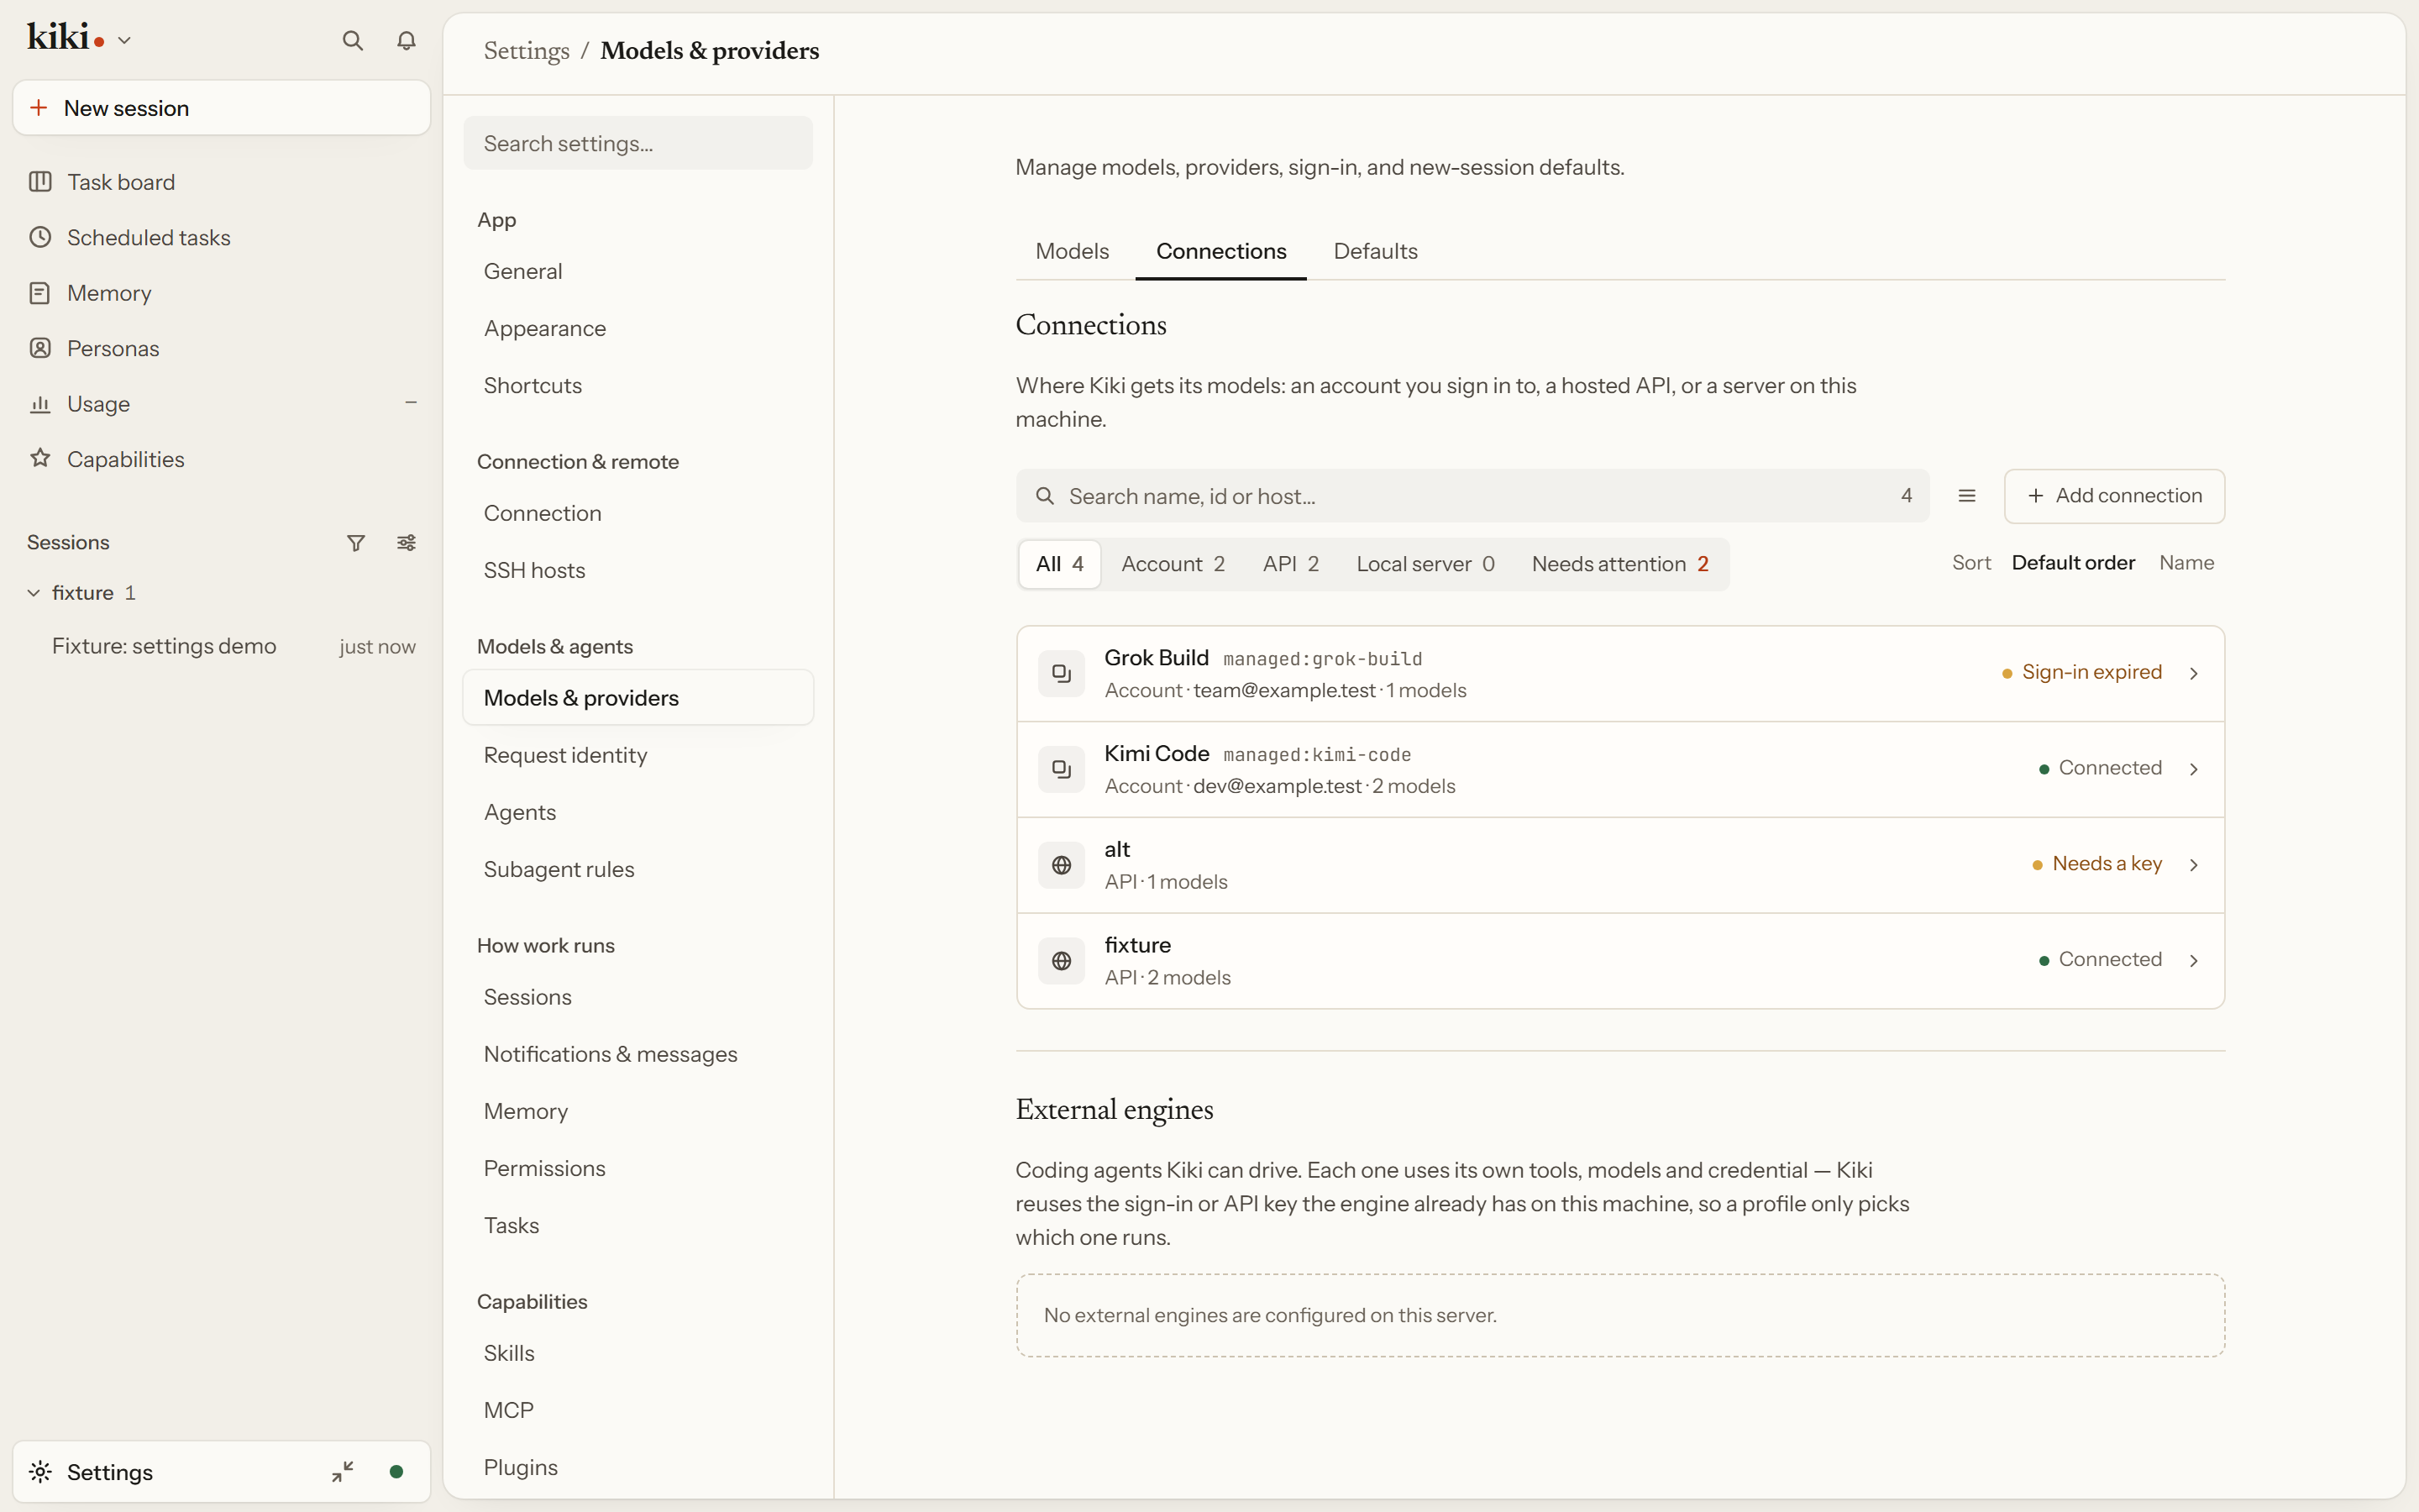Go to the Settings breadcrumb link
This screenshot has height=1512, width=2419.
pyautogui.click(x=526, y=51)
